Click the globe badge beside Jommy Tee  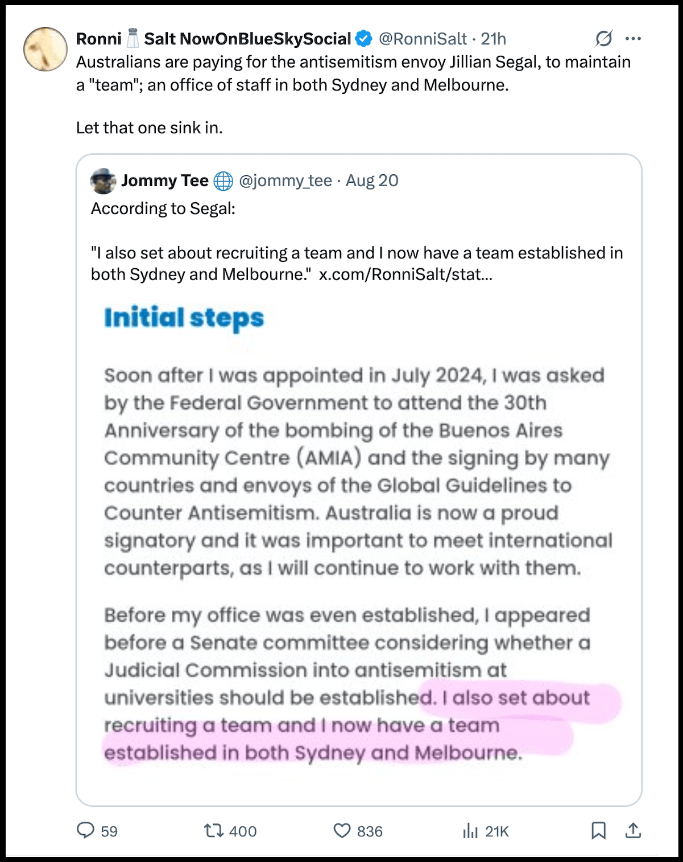coord(223,181)
